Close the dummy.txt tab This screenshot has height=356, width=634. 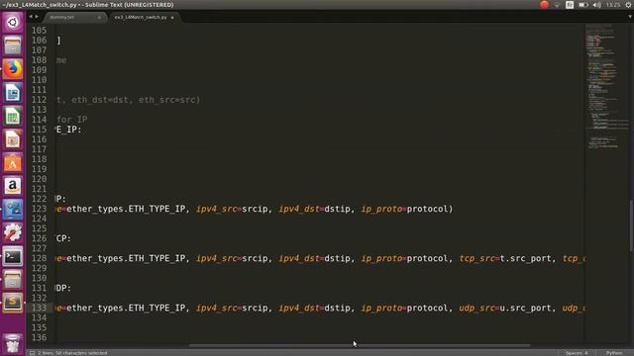point(99,18)
